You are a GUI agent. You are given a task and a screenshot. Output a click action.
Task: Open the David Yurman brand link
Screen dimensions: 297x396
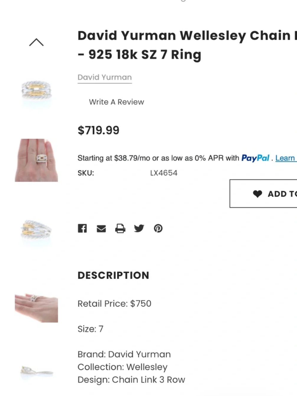point(105,77)
